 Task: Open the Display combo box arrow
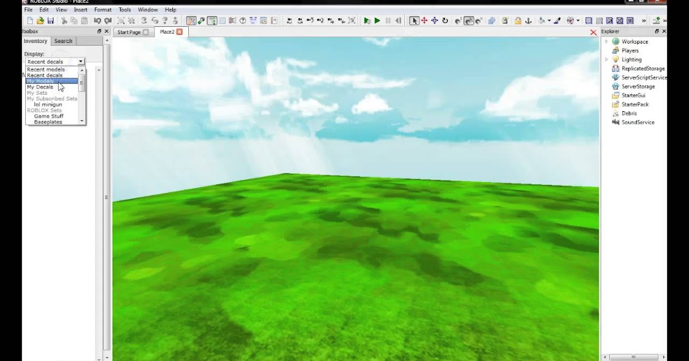(x=81, y=61)
